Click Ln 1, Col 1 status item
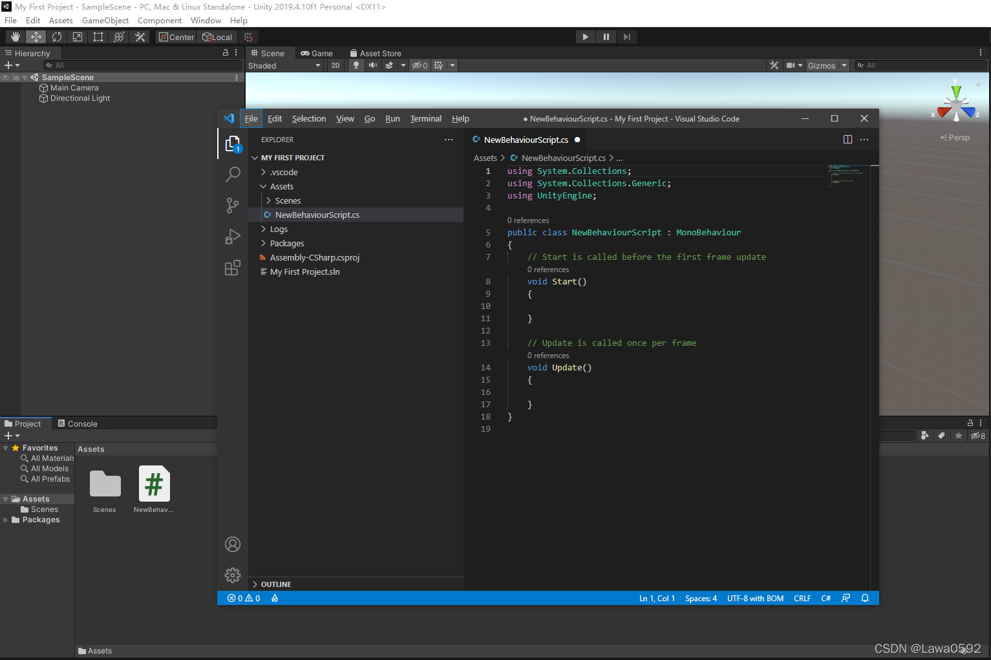 pyautogui.click(x=657, y=599)
